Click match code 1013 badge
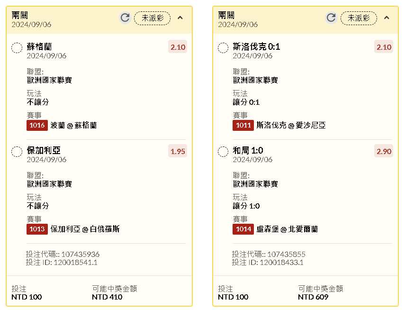Screen dimensions: 405x310 pos(37,229)
